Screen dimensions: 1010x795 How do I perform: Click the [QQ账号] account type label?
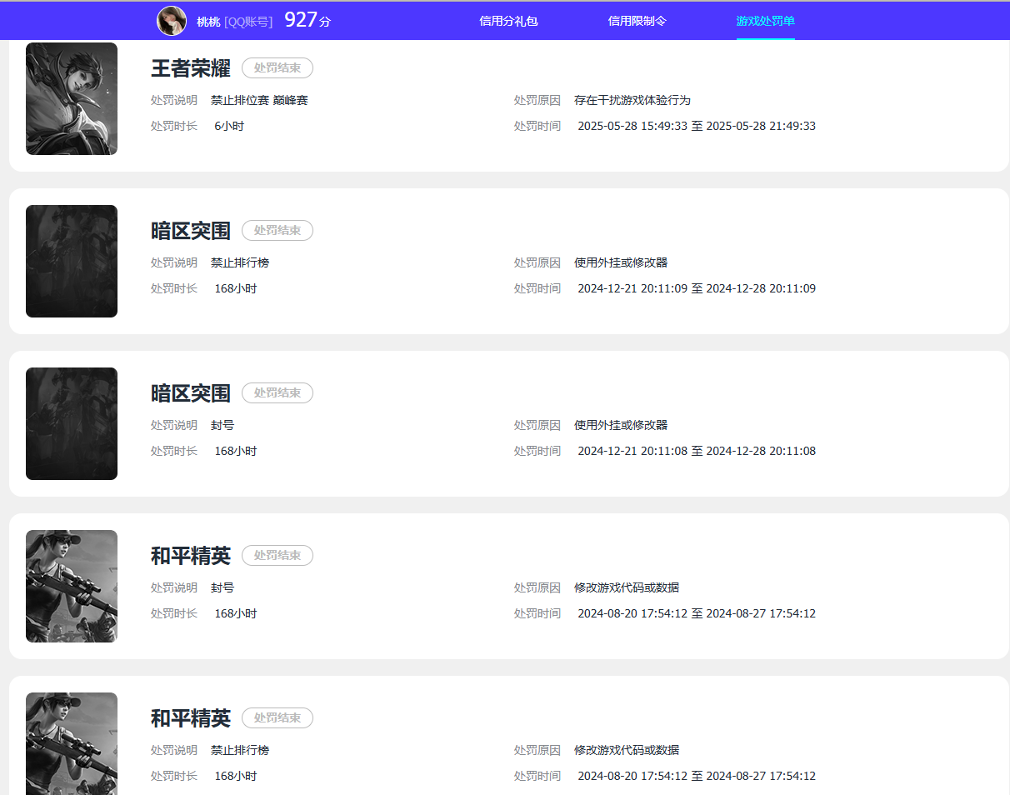pos(248,22)
